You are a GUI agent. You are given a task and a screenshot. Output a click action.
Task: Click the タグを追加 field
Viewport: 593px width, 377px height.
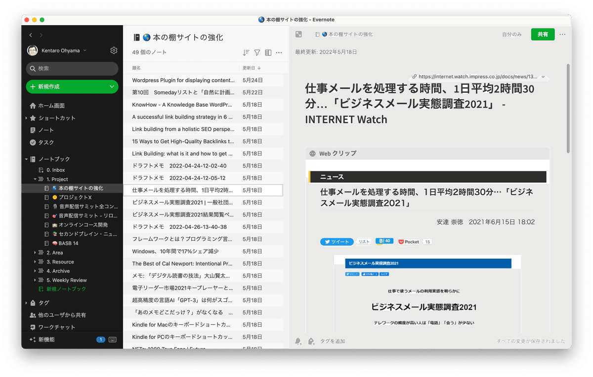pyautogui.click(x=333, y=341)
